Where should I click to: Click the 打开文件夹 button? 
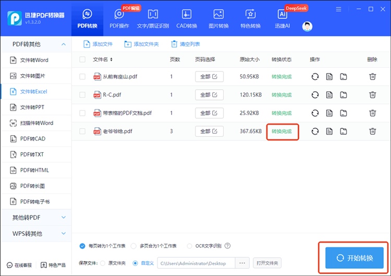pos(267,263)
